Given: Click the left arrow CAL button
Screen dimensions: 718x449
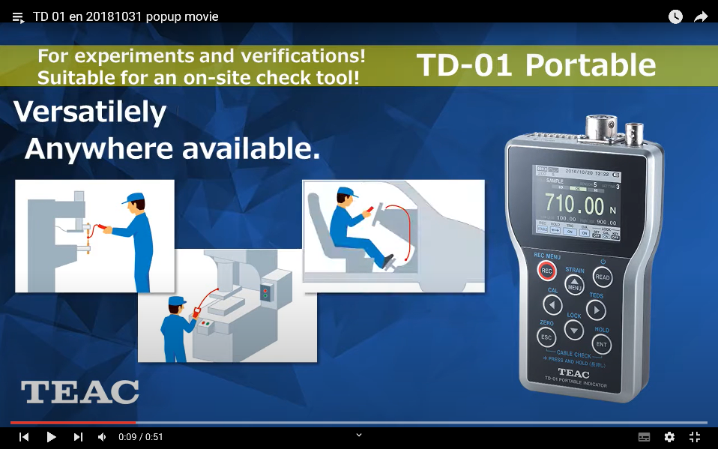Looking at the screenshot, I should tap(552, 305).
